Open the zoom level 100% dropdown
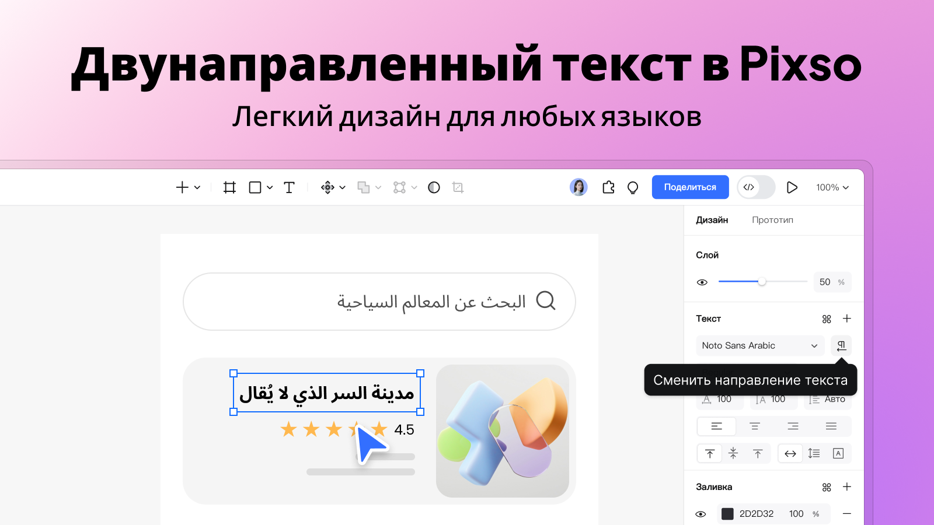Screen dimensions: 934x525 pyautogui.click(x=832, y=187)
